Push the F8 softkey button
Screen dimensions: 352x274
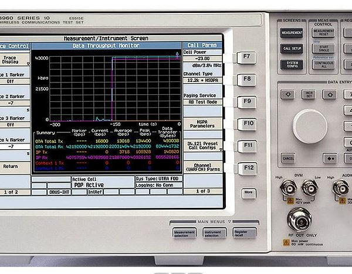tap(247, 80)
